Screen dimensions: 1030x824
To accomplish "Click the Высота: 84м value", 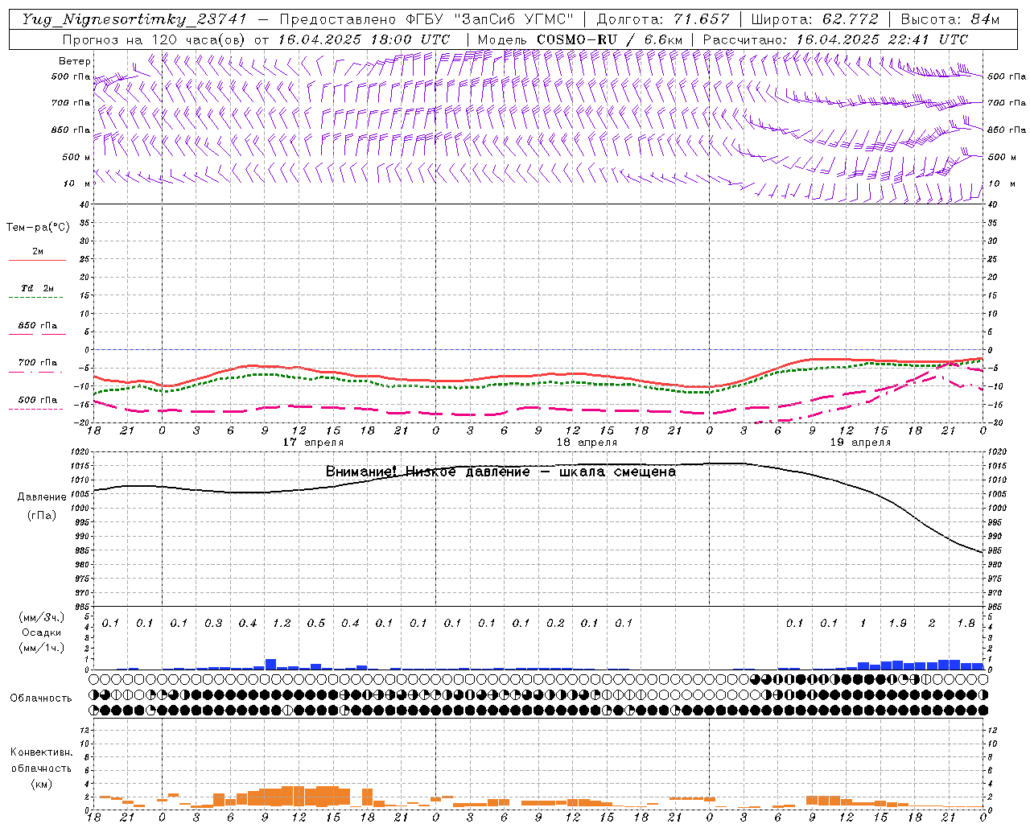I will [x=950, y=19].
